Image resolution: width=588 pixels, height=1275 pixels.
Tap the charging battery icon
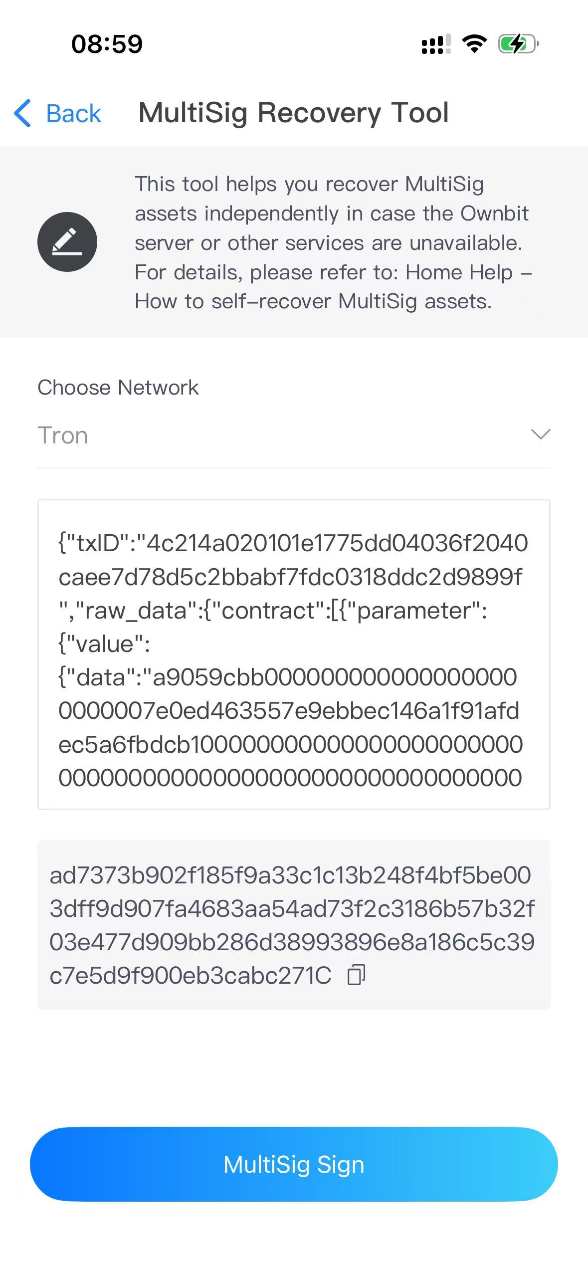[518, 44]
